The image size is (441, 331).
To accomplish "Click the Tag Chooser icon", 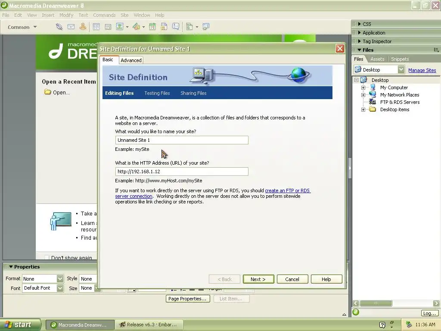I will (x=206, y=27).
